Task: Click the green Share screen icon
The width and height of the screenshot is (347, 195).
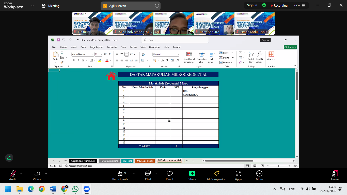Action: (x=192, y=173)
